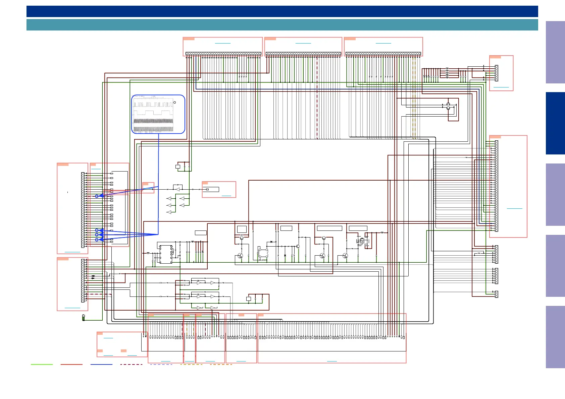Select the dark blue side tab
The image size is (565, 399).
tap(555, 123)
